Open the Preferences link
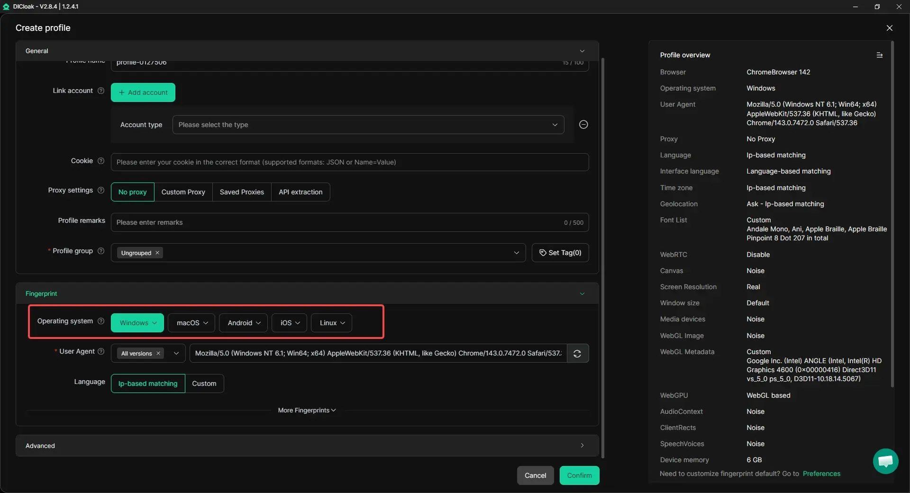The image size is (910, 493). click(x=821, y=474)
